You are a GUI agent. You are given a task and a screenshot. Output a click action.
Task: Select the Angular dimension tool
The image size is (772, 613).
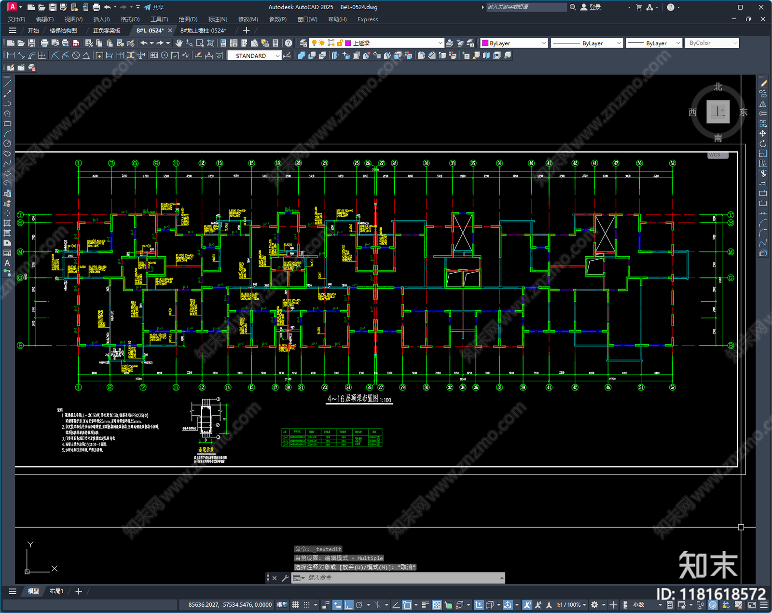(x=86, y=56)
